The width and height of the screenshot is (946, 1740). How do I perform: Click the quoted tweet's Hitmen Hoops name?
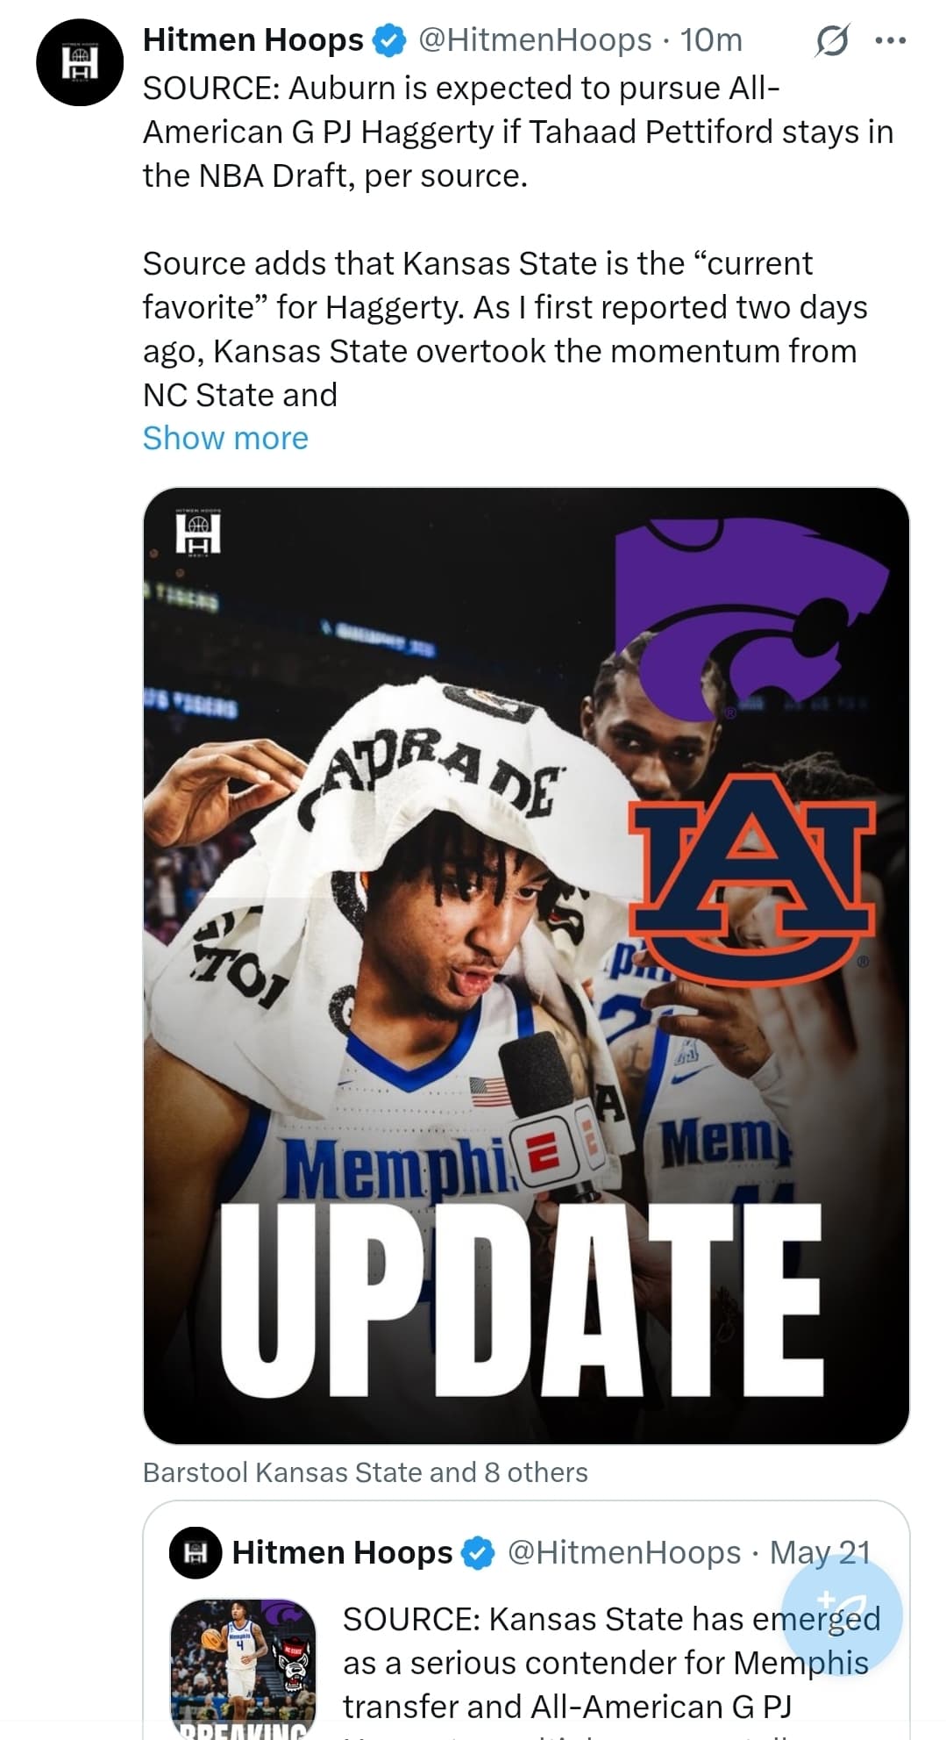tap(342, 1553)
